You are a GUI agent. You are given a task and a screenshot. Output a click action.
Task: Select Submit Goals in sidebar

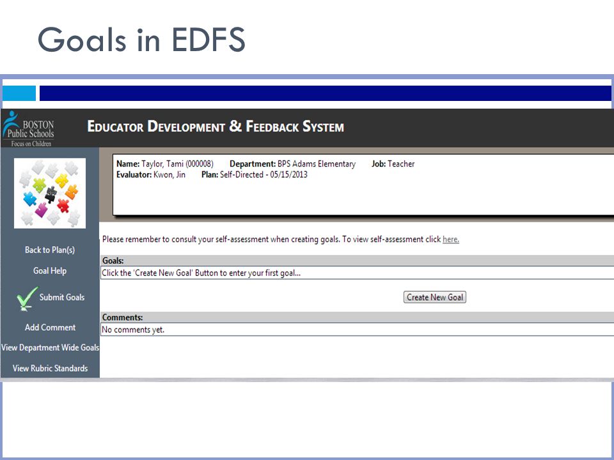(x=62, y=297)
